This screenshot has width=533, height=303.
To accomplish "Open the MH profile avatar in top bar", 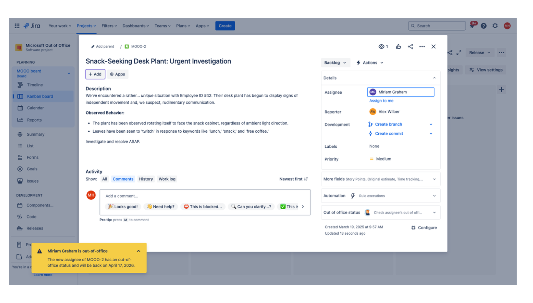I will tap(507, 26).
